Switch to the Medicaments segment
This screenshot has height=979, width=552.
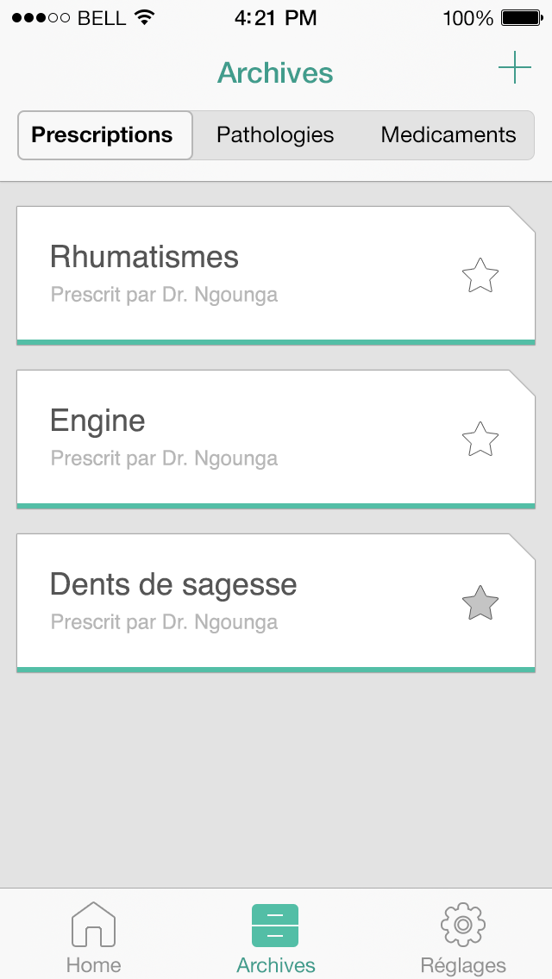click(448, 135)
